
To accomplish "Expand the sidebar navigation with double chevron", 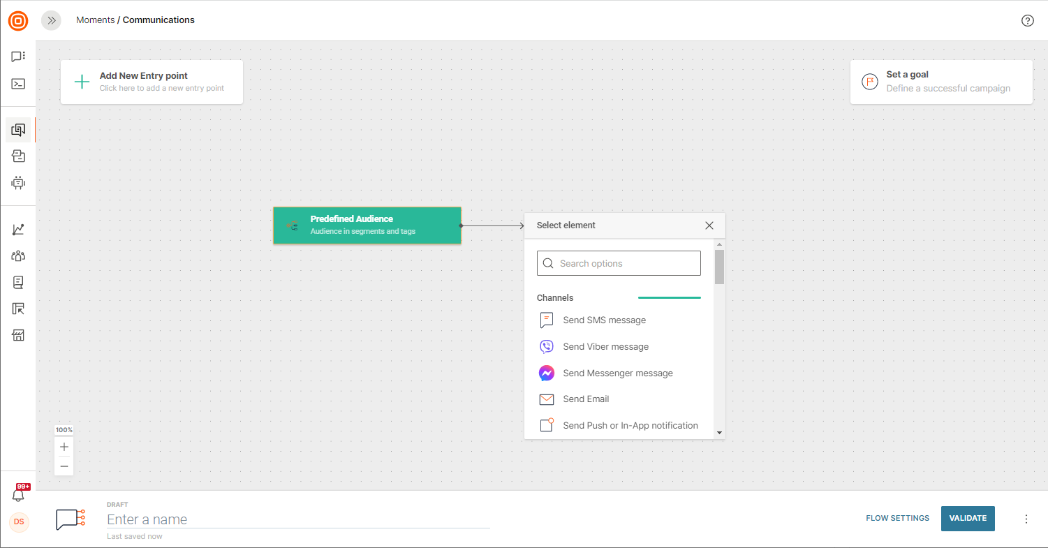I will pyautogui.click(x=51, y=20).
